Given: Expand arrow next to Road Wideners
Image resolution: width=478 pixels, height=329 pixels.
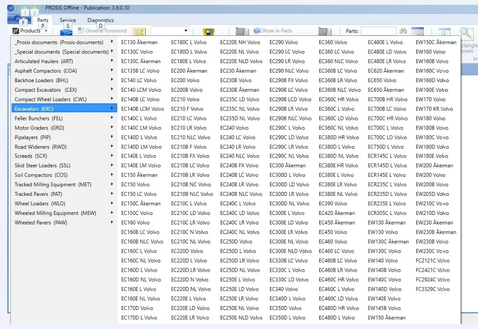Looking at the screenshot, I should coord(112,146).
